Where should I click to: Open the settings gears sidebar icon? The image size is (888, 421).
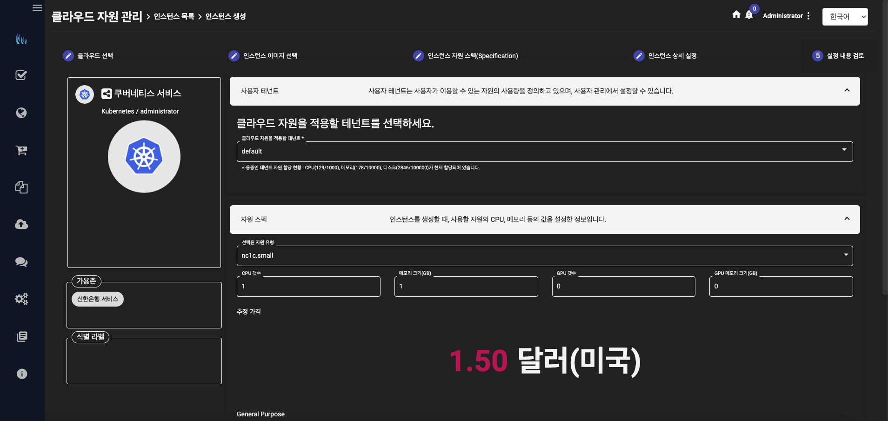click(21, 299)
